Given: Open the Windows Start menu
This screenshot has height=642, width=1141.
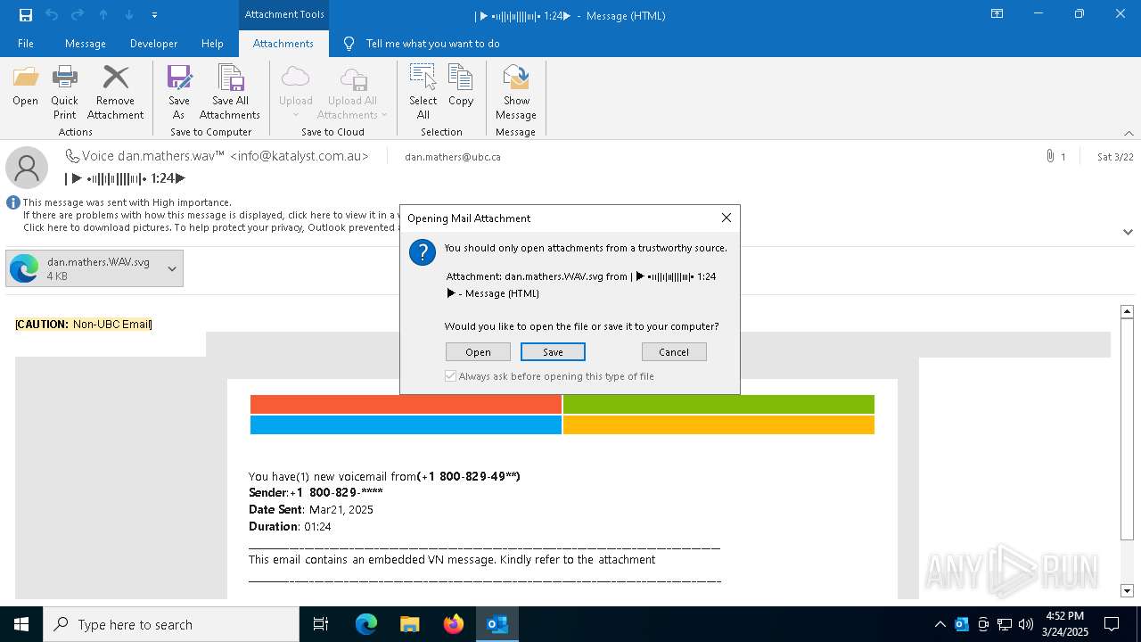Looking at the screenshot, I should tap(21, 624).
